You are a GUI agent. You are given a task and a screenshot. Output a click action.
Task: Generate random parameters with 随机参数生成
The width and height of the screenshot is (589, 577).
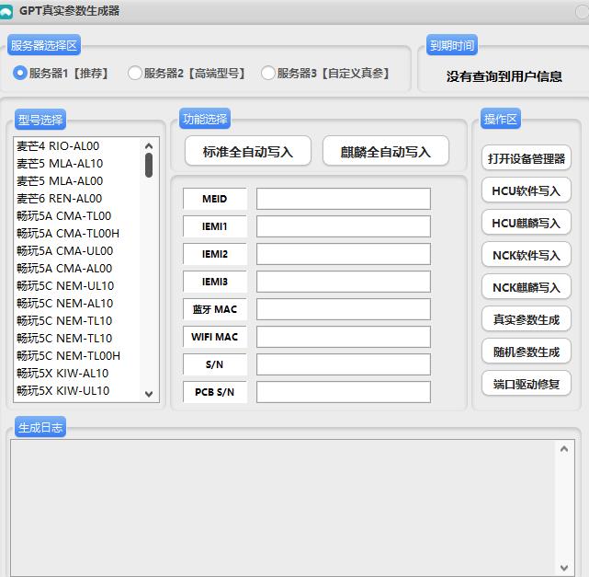(527, 352)
